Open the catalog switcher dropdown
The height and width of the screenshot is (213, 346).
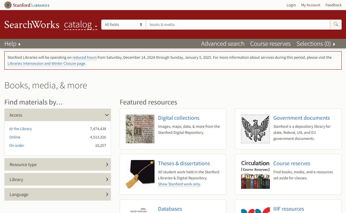click(x=80, y=25)
